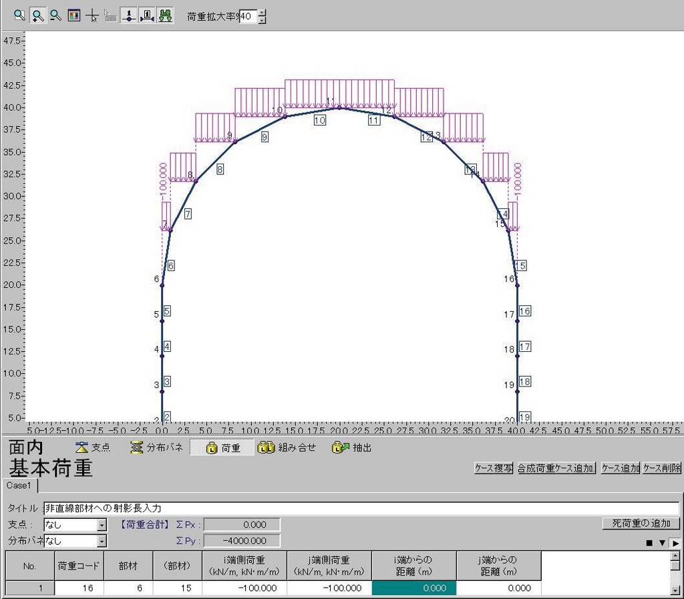This screenshot has height=599, width=684.
Task: Expand the 分布バネ dropdown list
Action: pyautogui.click(x=102, y=541)
